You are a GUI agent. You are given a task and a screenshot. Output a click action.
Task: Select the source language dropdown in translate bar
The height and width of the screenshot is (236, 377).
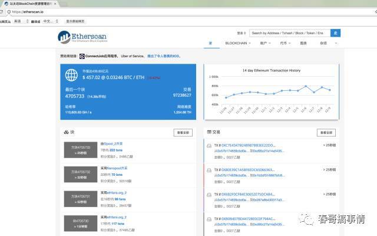(21, 21)
